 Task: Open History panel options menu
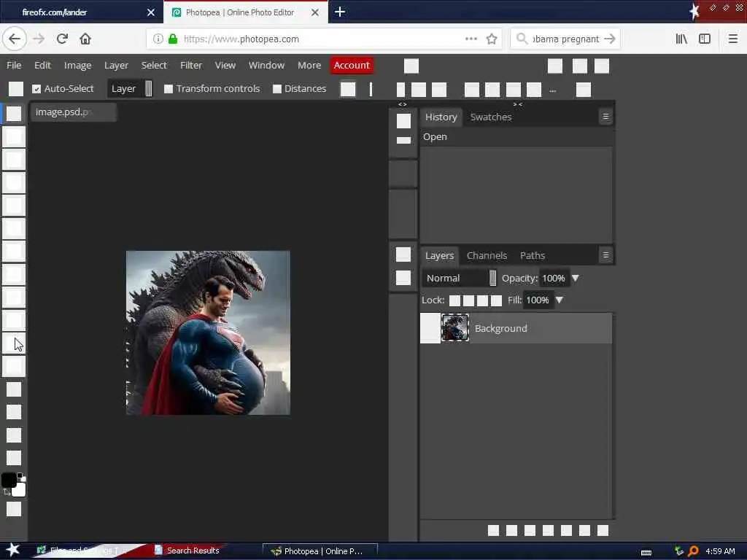coord(605,117)
